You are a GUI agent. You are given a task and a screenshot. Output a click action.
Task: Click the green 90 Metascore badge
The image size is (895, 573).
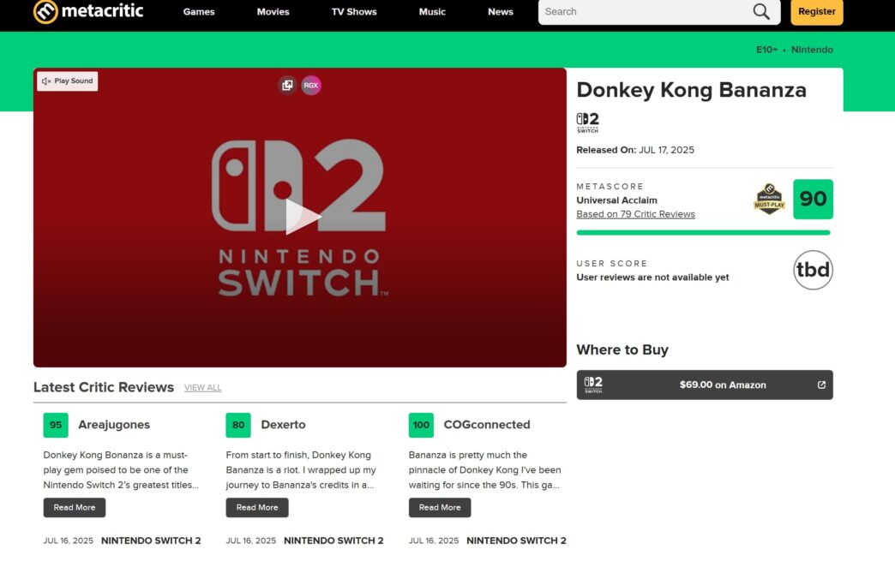pyautogui.click(x=813, y=199)
